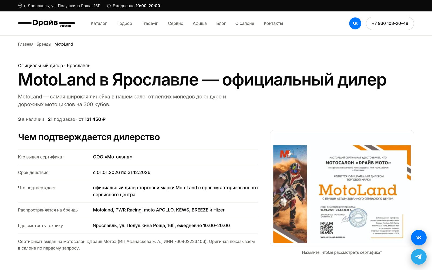Click the label "Что подтверждает"

(x=37, y=188)
